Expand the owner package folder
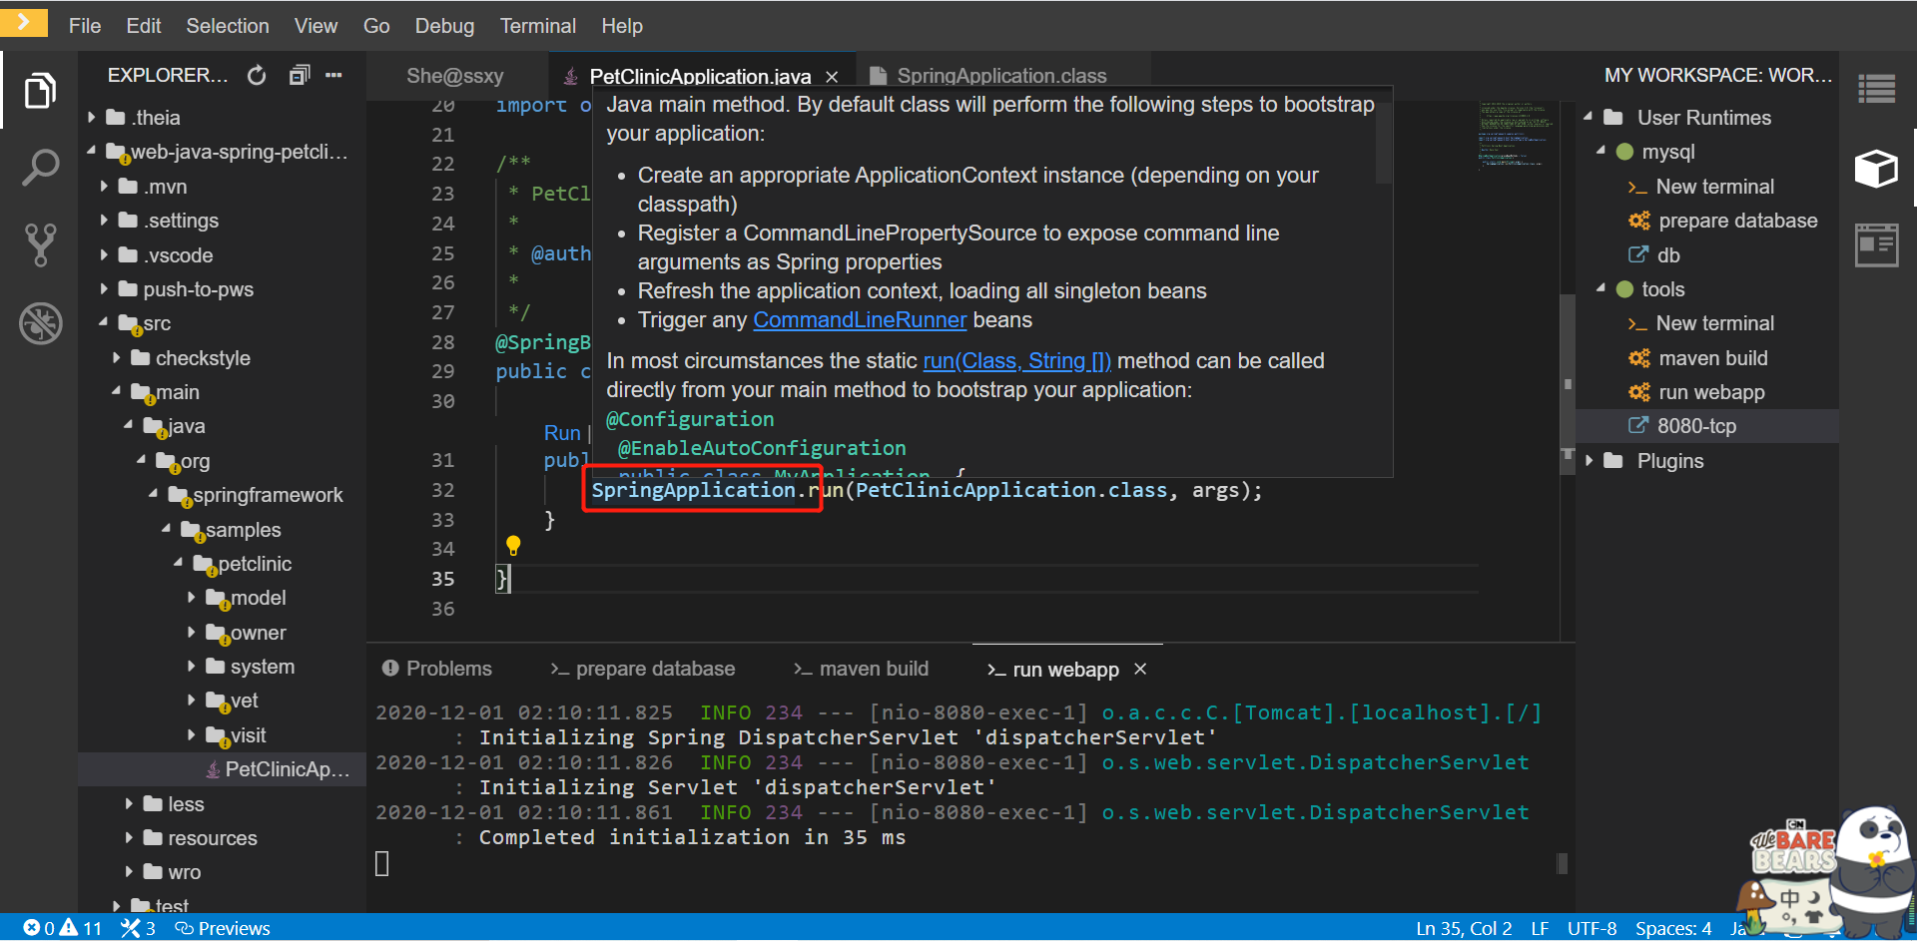1917x941 pixels. pos(192,633)
